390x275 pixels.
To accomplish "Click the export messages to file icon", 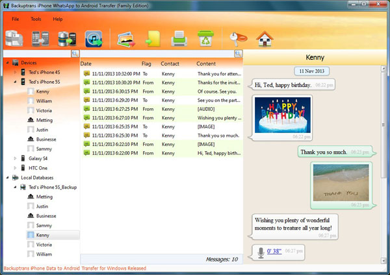I will tap(153, 38).
